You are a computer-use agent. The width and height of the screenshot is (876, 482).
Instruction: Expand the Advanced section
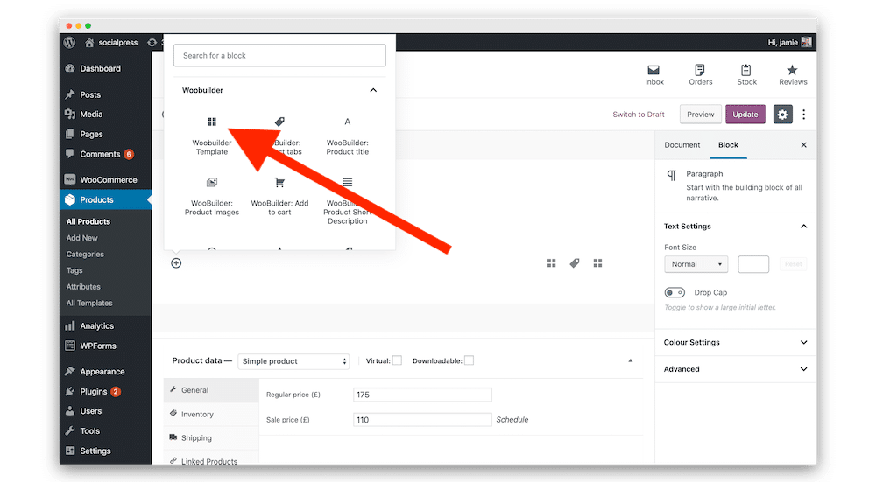(x=735, y=369)
